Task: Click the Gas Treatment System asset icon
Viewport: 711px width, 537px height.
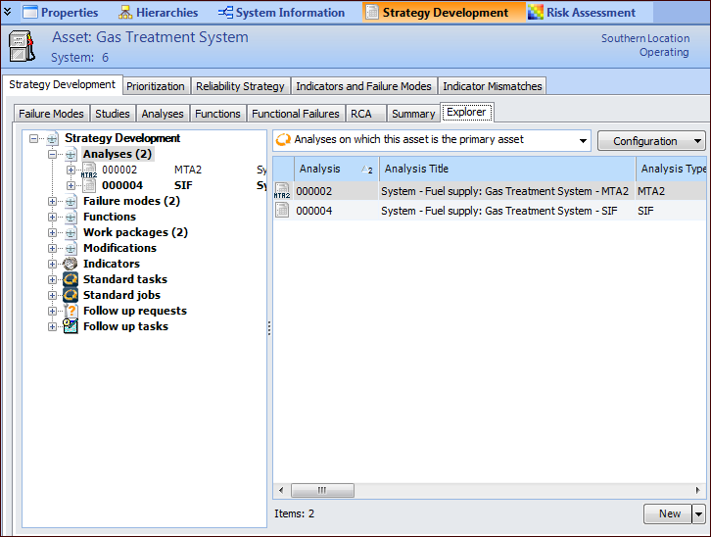Action: [x=23, y=46]
